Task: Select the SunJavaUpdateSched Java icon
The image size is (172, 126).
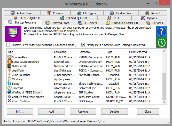Action: pyautogui.click(x=10, y=61)
